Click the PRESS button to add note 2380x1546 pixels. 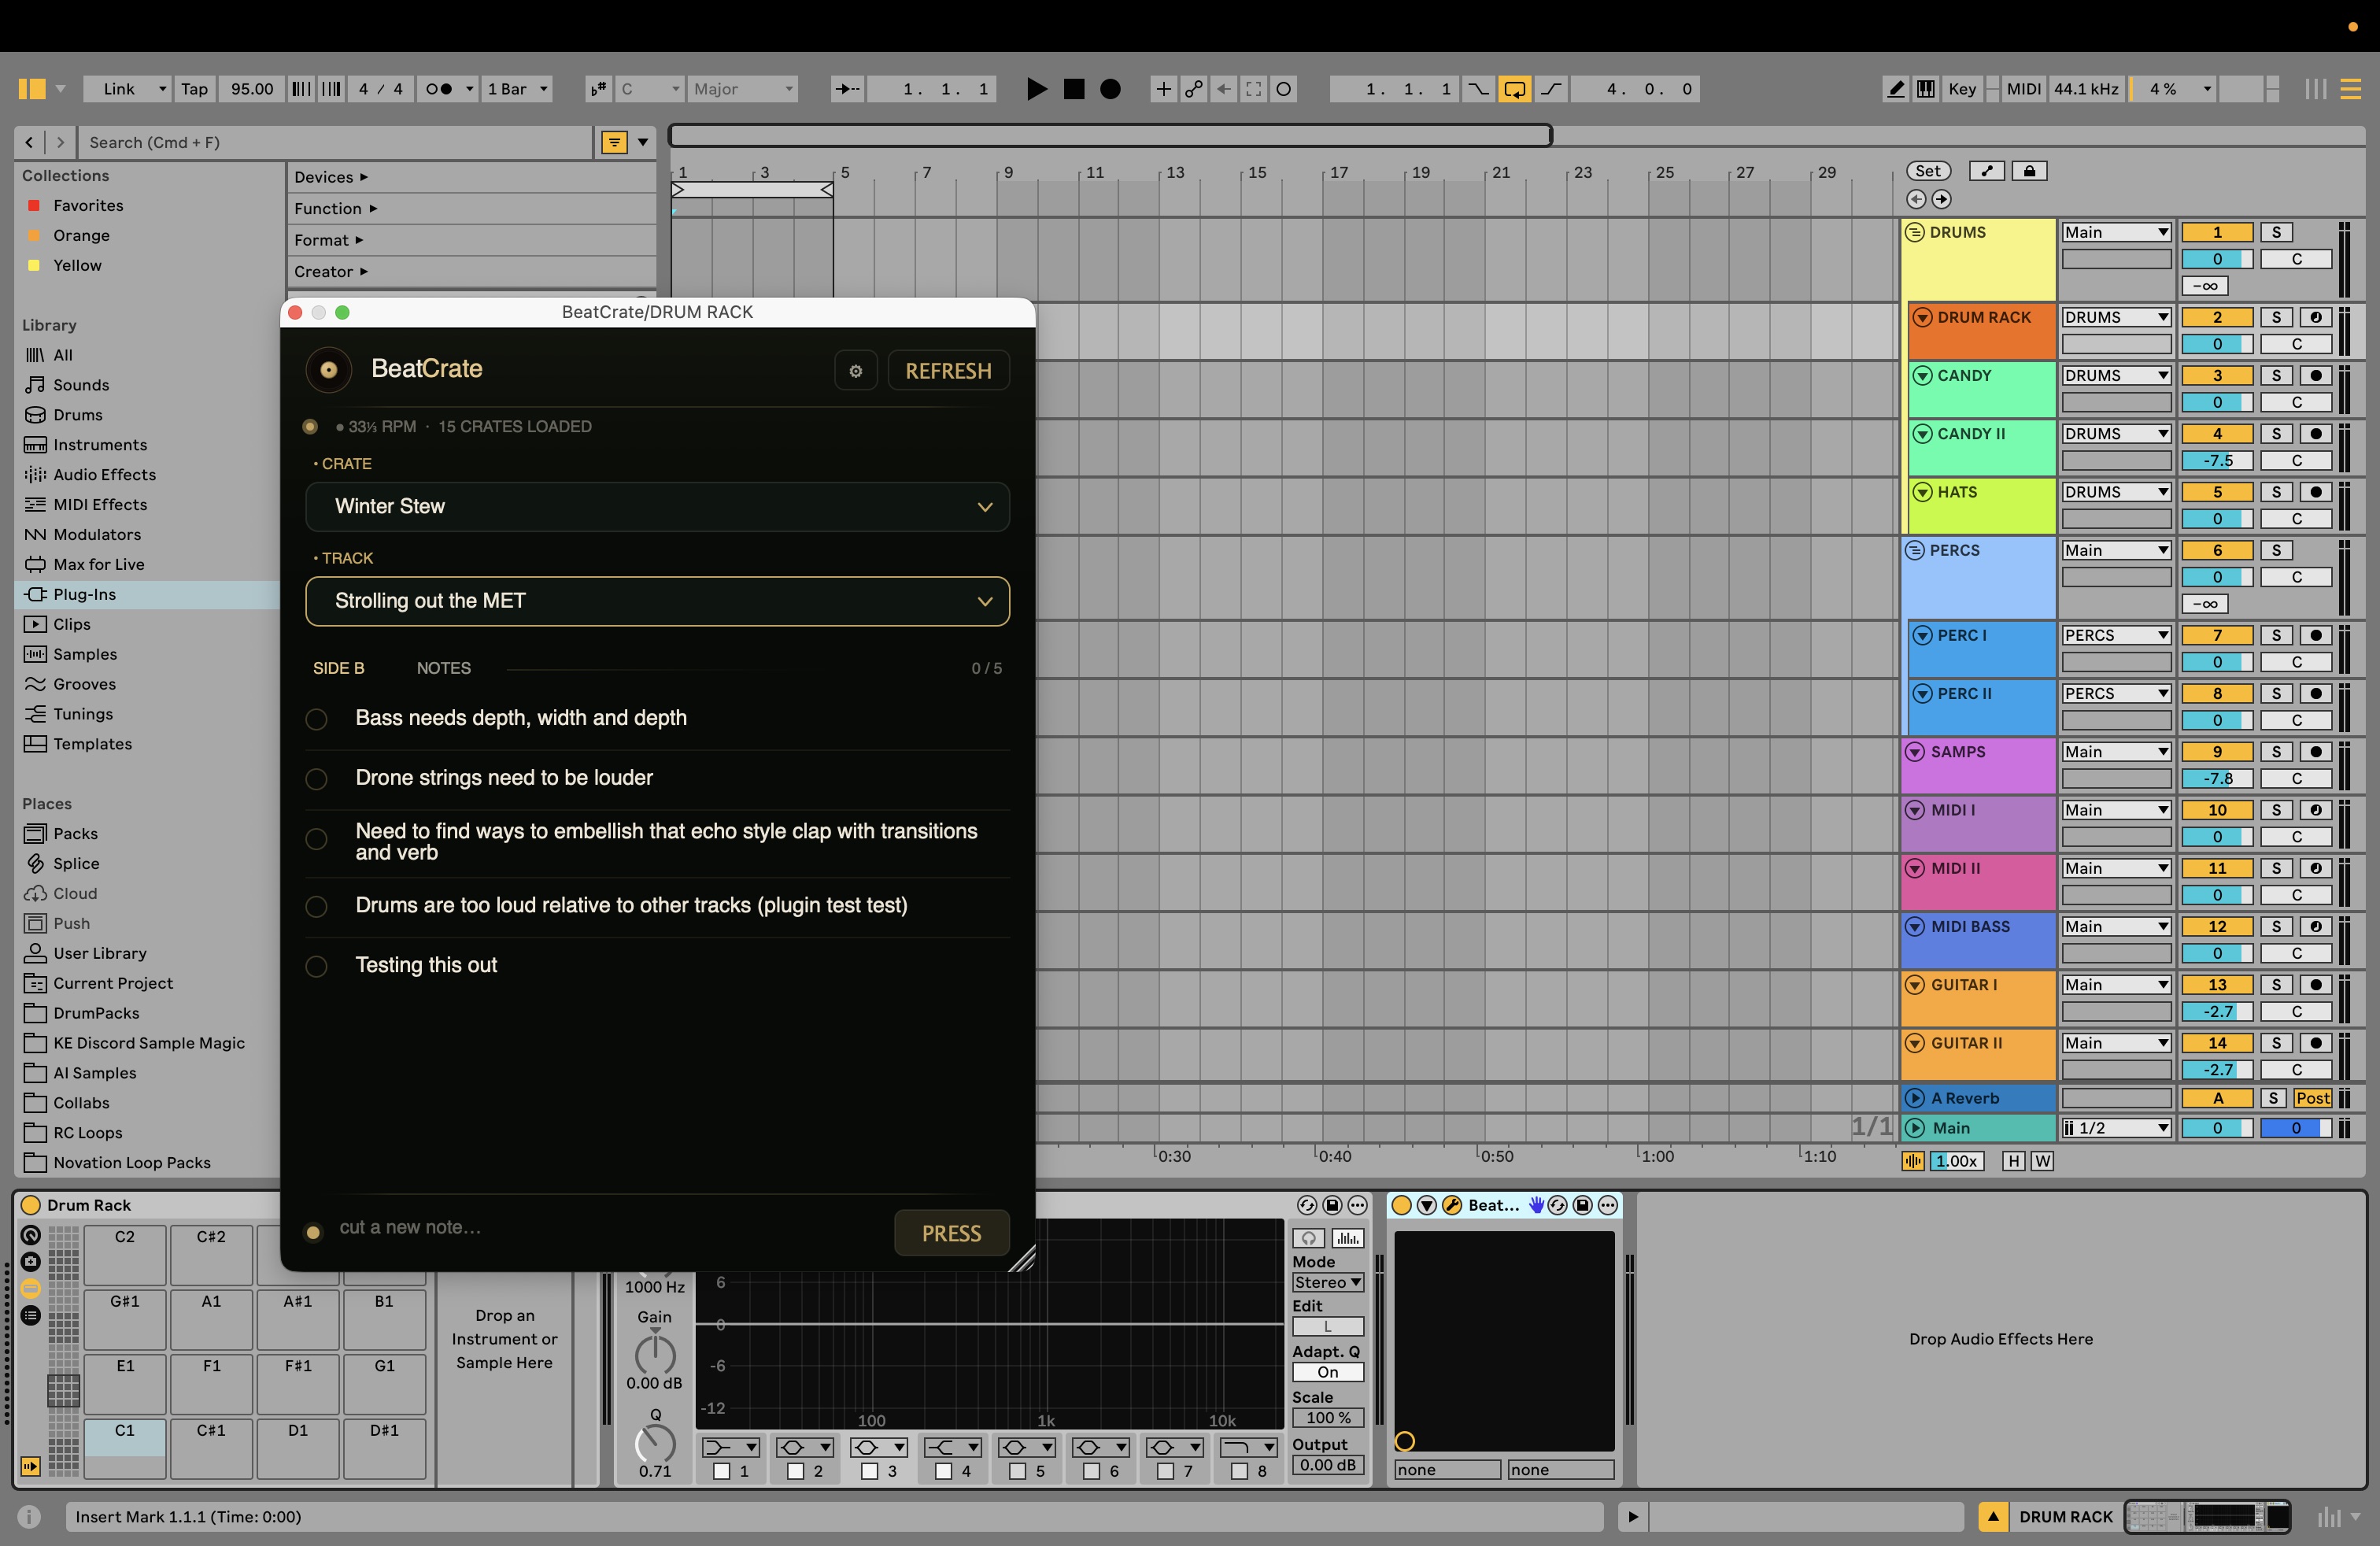pos(951,1233)
